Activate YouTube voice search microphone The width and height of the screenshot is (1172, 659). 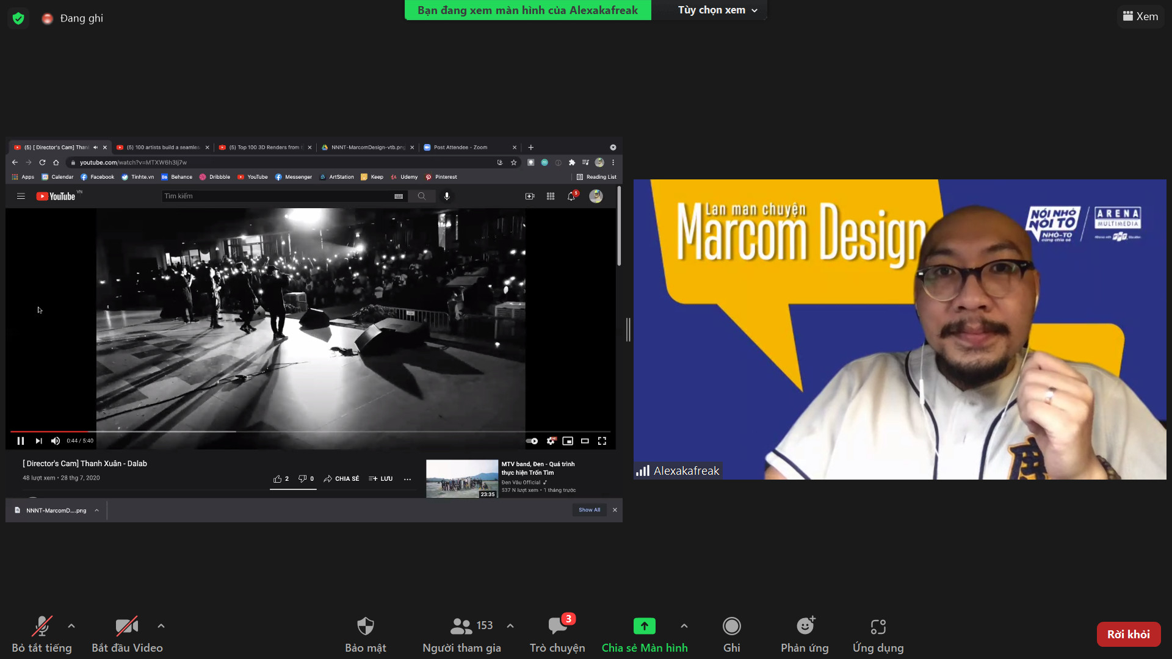pyautogui.click(x=447, y=196)
